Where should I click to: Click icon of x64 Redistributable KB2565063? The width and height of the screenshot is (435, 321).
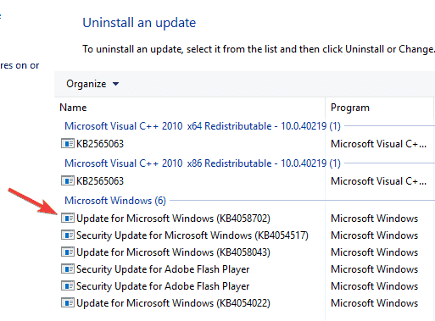(x=68, y=144)
